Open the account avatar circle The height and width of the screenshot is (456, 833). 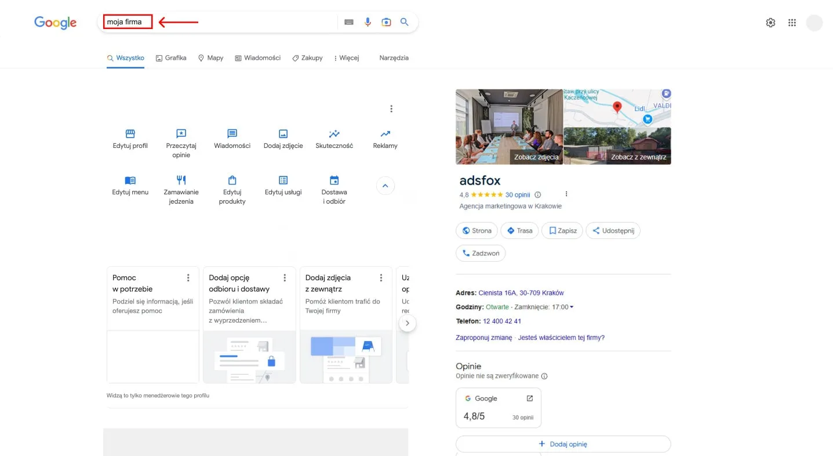814,23
